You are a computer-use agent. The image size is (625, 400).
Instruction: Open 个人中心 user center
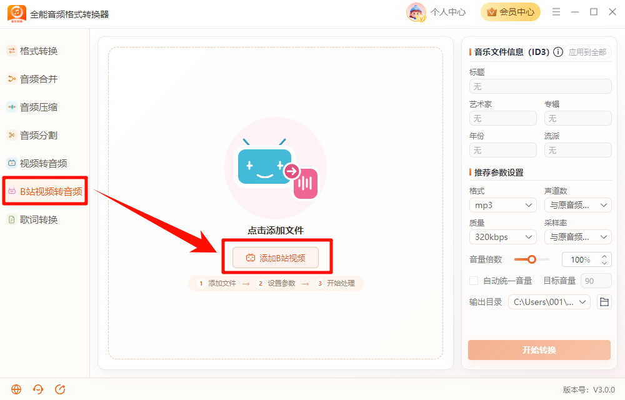pos(447,12)
